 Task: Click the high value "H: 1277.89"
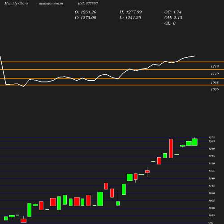pos(130,12)
